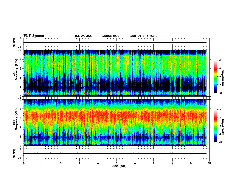This screenshot has height=183, width=236.
Task: Click the "10" tick on the time axis
Action: coord(209,163)
